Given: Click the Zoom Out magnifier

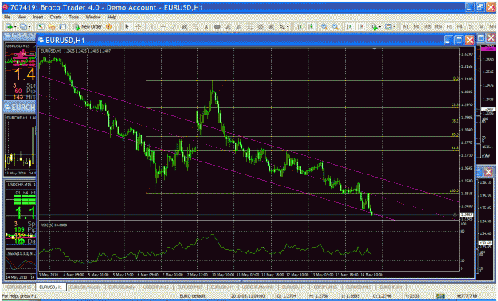Looking at the screenshot, I should 335,27.
